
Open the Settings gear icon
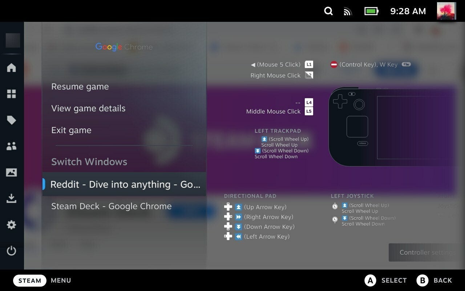[x=12, y=225]
